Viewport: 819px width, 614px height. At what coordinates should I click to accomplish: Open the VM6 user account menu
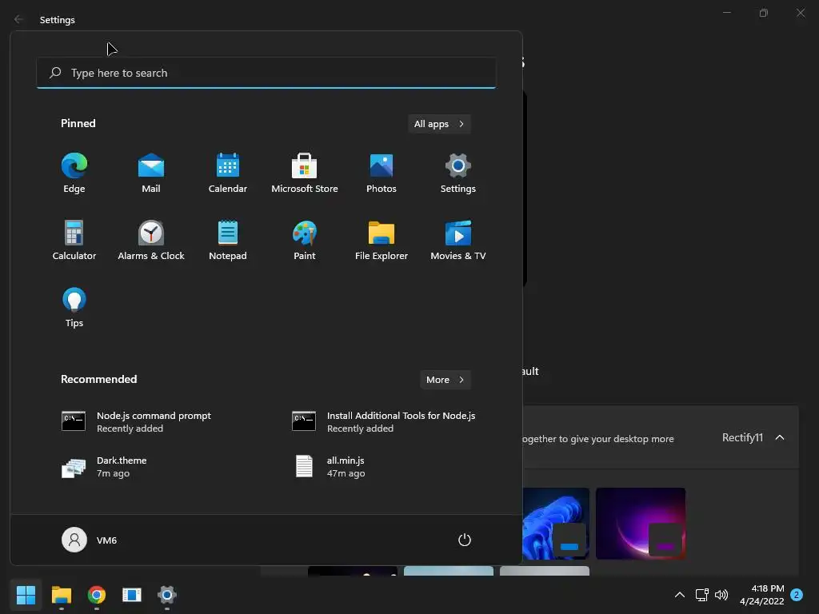[90, 540]
